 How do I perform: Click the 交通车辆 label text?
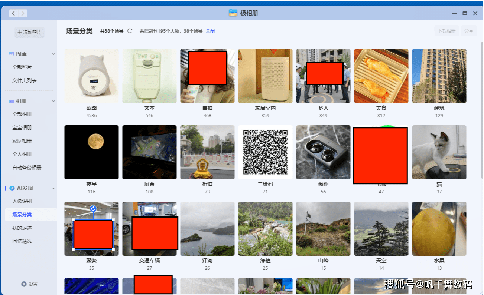point(149,261)
